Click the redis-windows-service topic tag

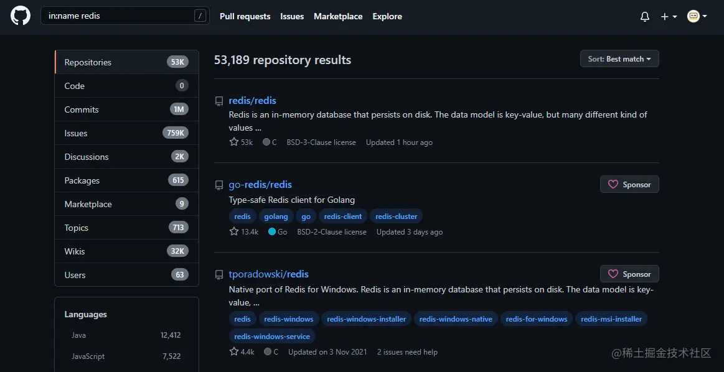tap(272, 336)
